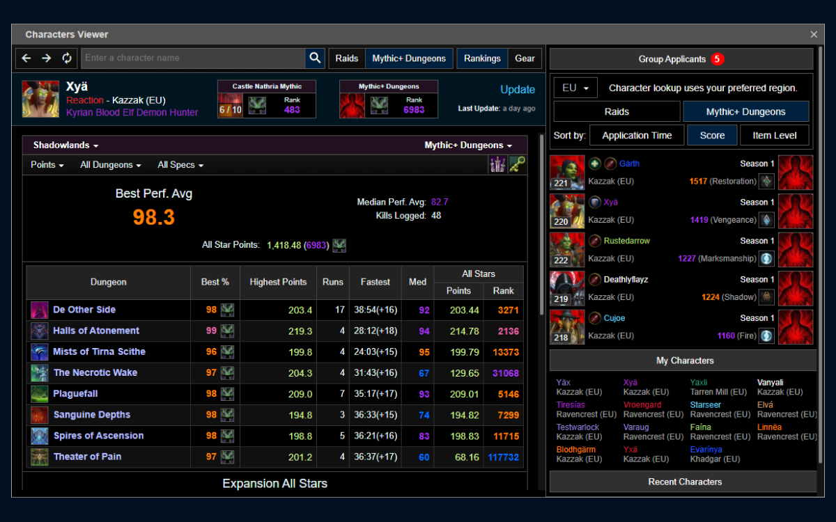Screen dimensions: 836x522
Task: Click the tank shield icon next to Xyä
Action: tap(594, 203)
